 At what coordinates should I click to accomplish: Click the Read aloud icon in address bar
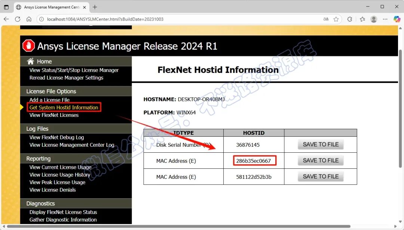click(326, 19)
